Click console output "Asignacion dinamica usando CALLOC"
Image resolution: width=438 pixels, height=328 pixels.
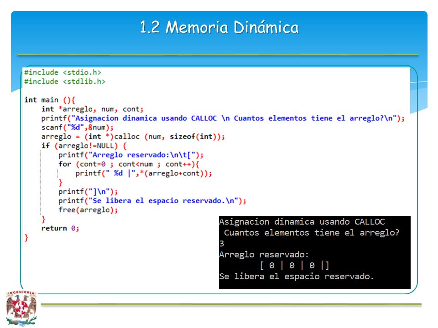(302, 222)
